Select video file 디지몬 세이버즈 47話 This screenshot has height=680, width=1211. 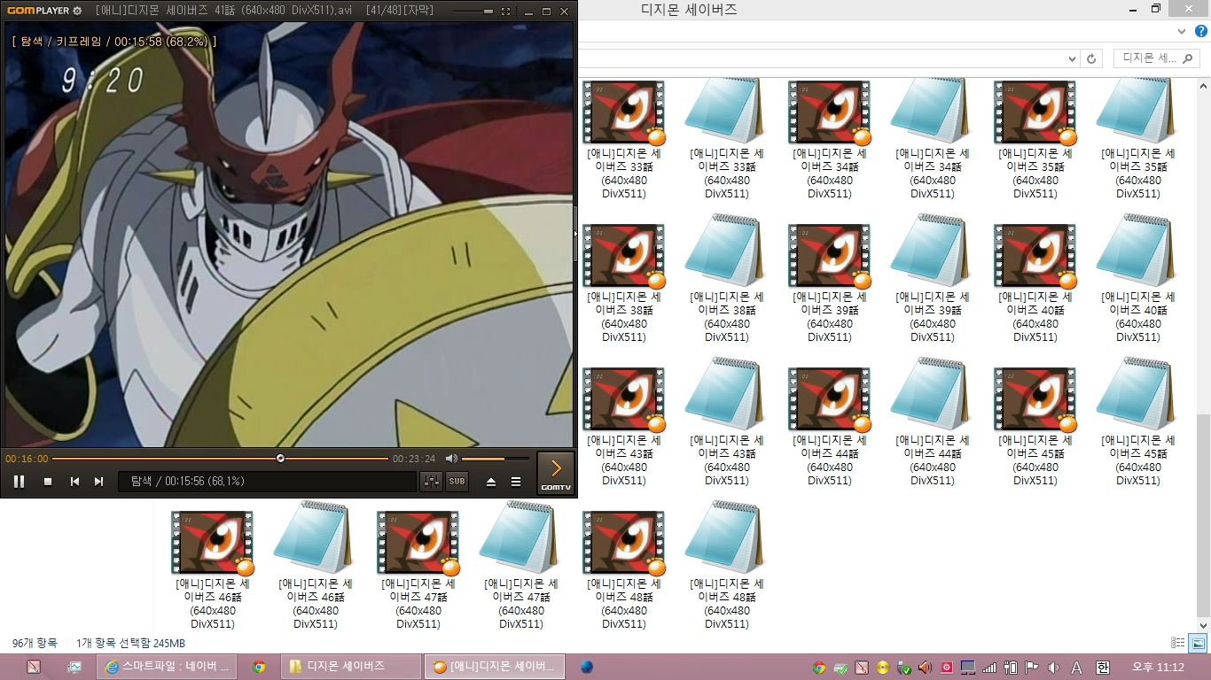tap(418, 570)
